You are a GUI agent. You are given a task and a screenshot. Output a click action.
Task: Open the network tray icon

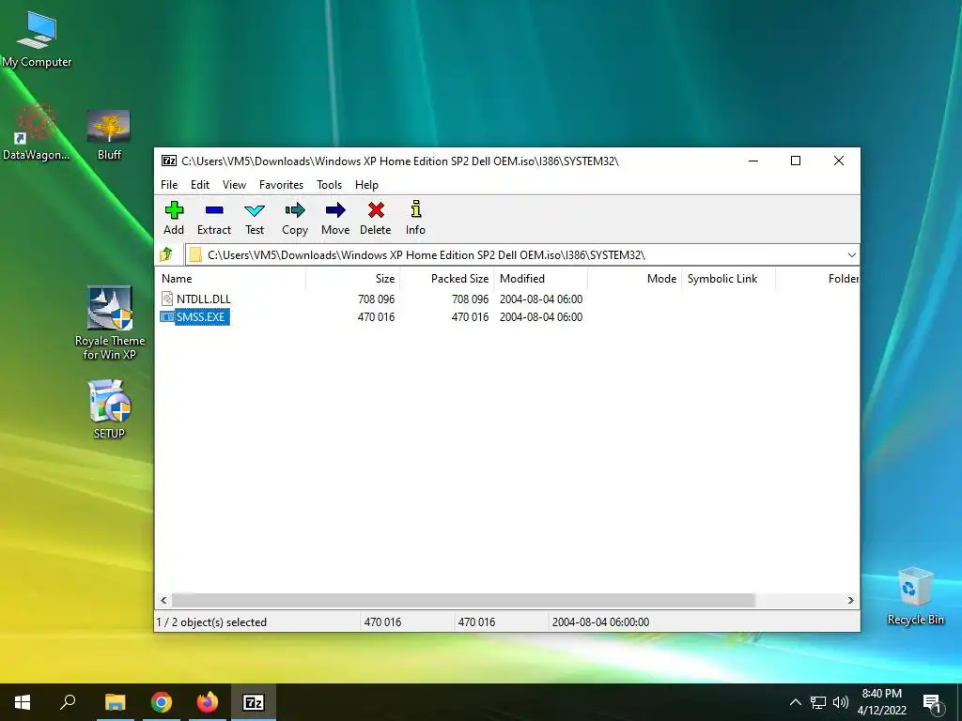pyautogui.click(x=818, y=702)
